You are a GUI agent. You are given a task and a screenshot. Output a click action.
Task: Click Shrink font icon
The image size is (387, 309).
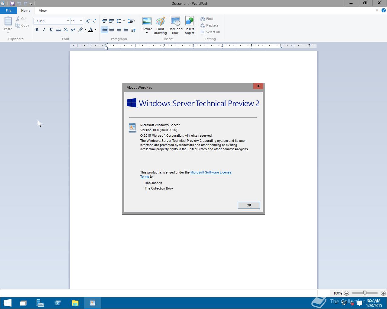coord(94,21)
